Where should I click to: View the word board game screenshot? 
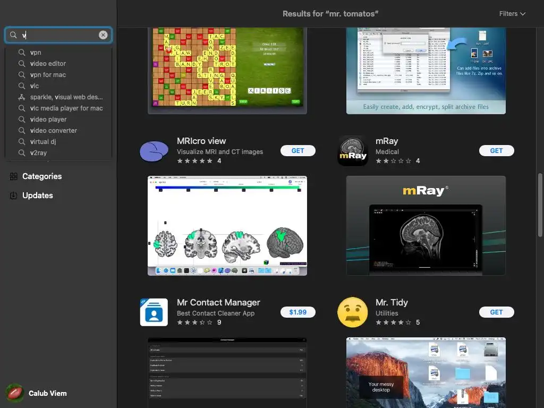pyautogui.click(x=227, y=71)
